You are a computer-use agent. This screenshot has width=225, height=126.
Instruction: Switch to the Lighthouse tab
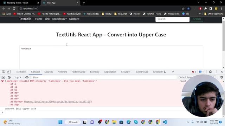coord(142,72)
